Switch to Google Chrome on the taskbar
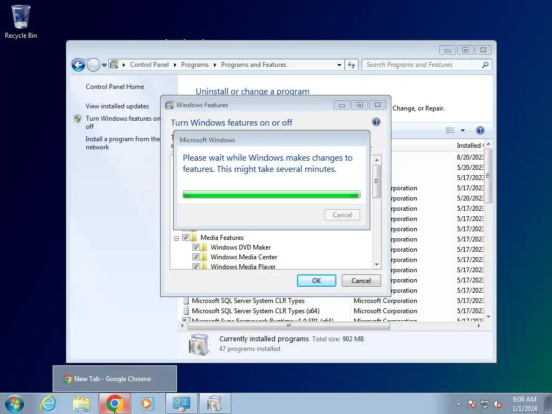The height and width of the screenshot is (414, 552). point(114,403)
